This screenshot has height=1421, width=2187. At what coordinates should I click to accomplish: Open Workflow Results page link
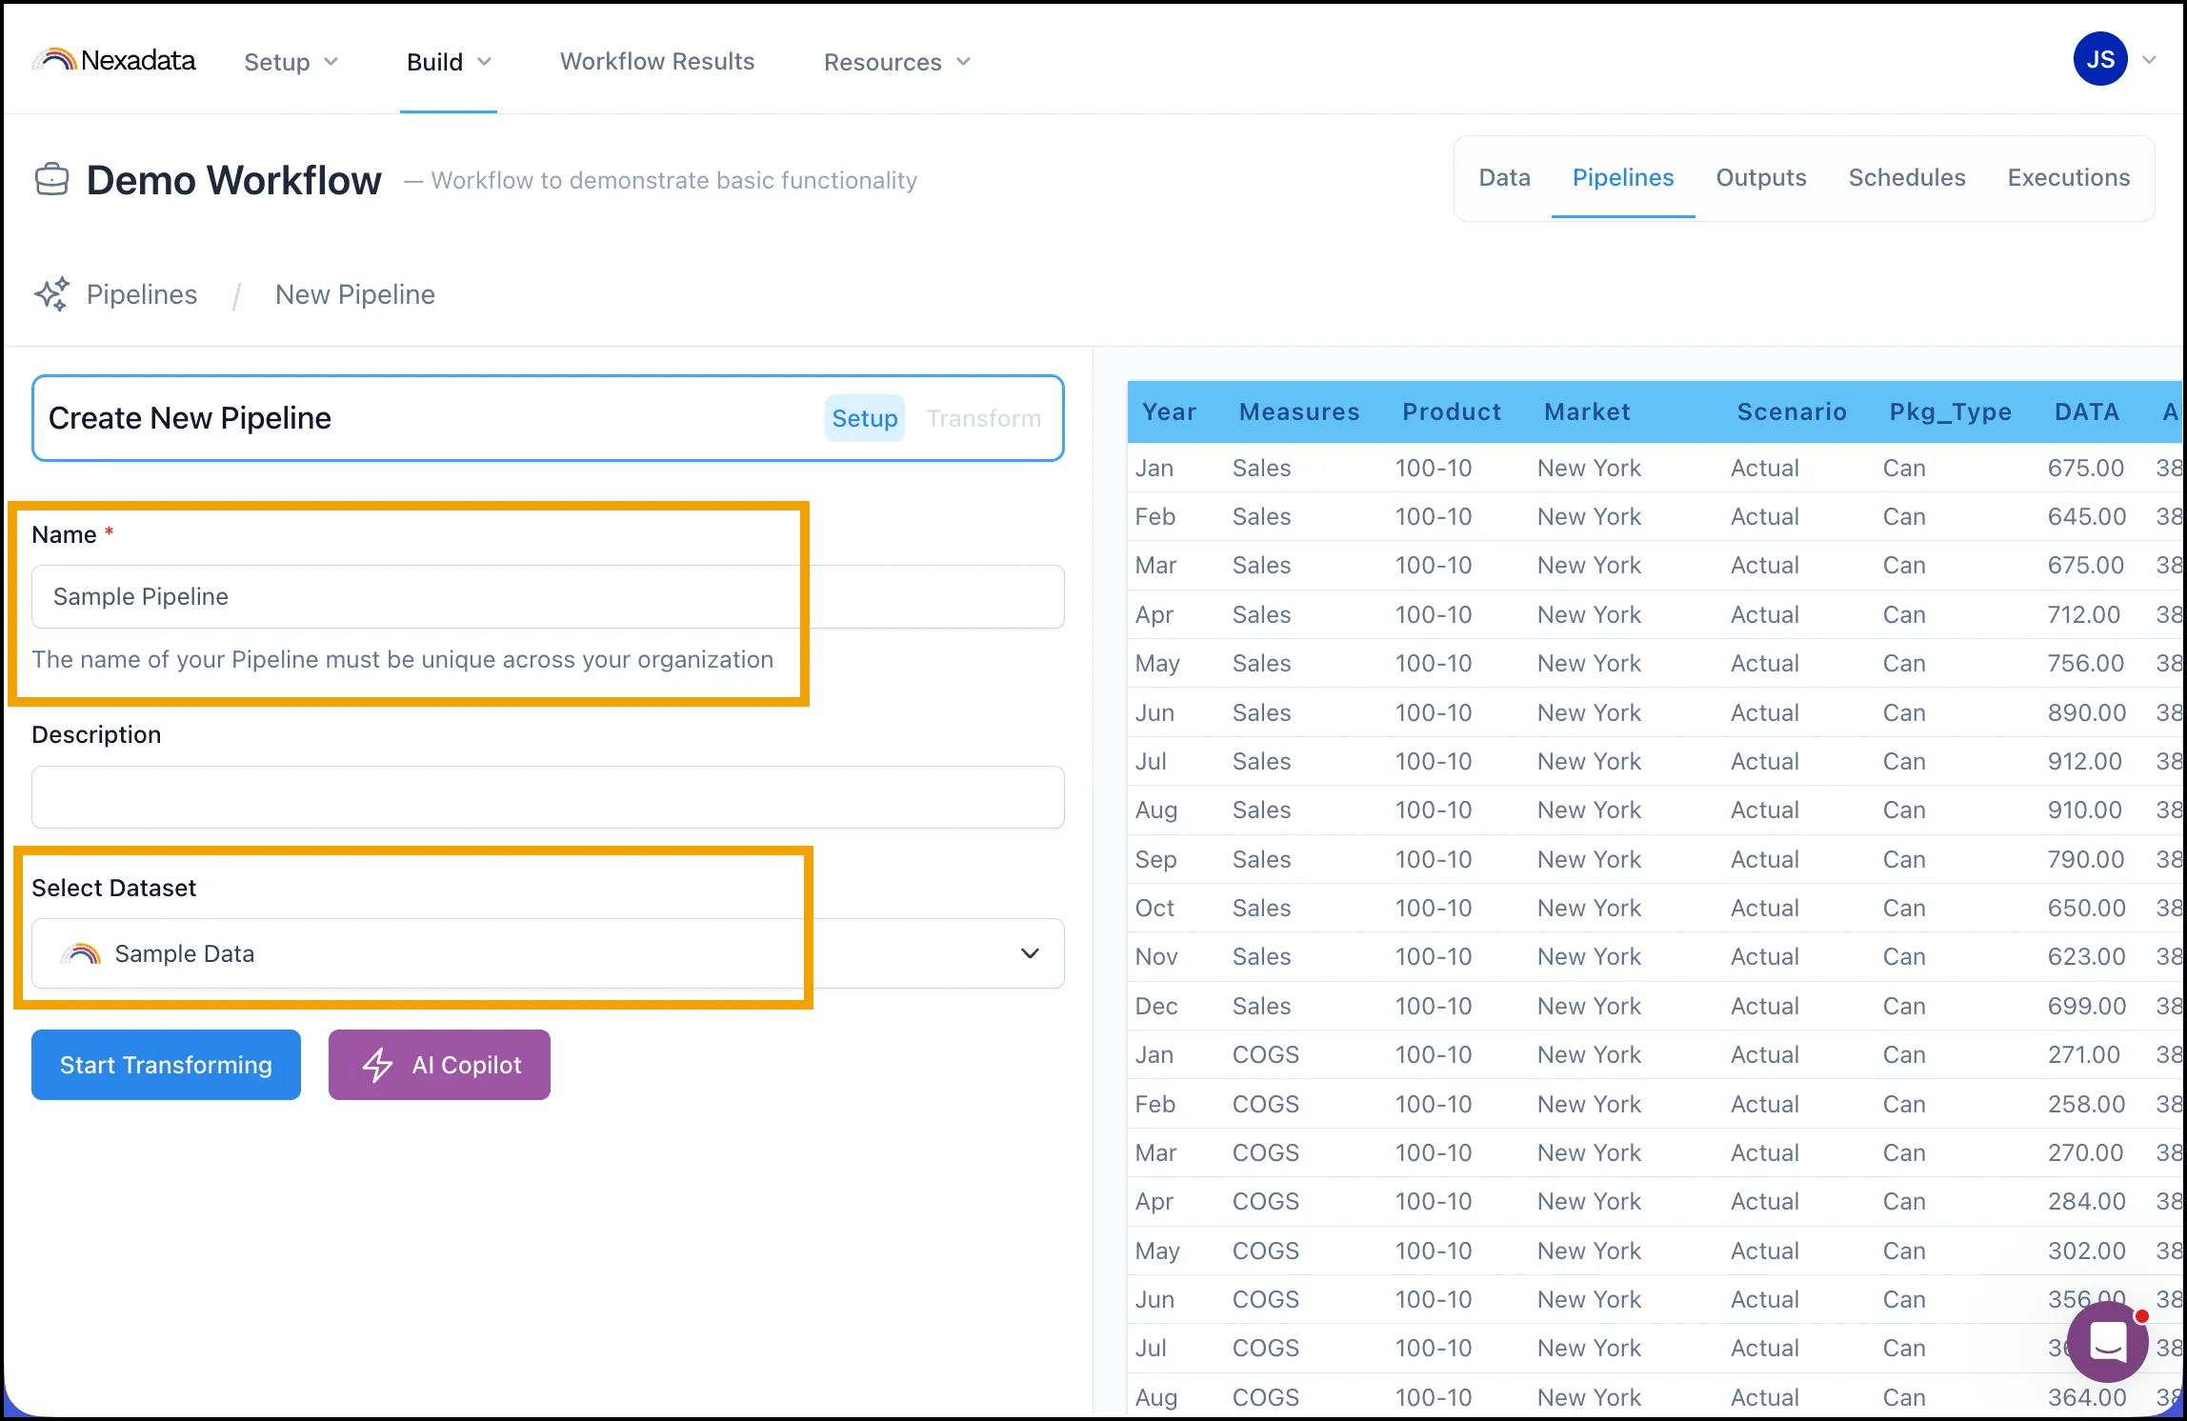click(657, 62)
